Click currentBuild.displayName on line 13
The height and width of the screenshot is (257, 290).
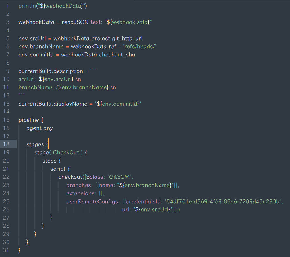point(53,104)
